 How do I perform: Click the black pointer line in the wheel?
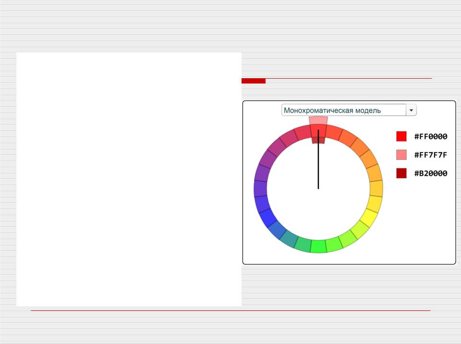click(x=318, y=159)
